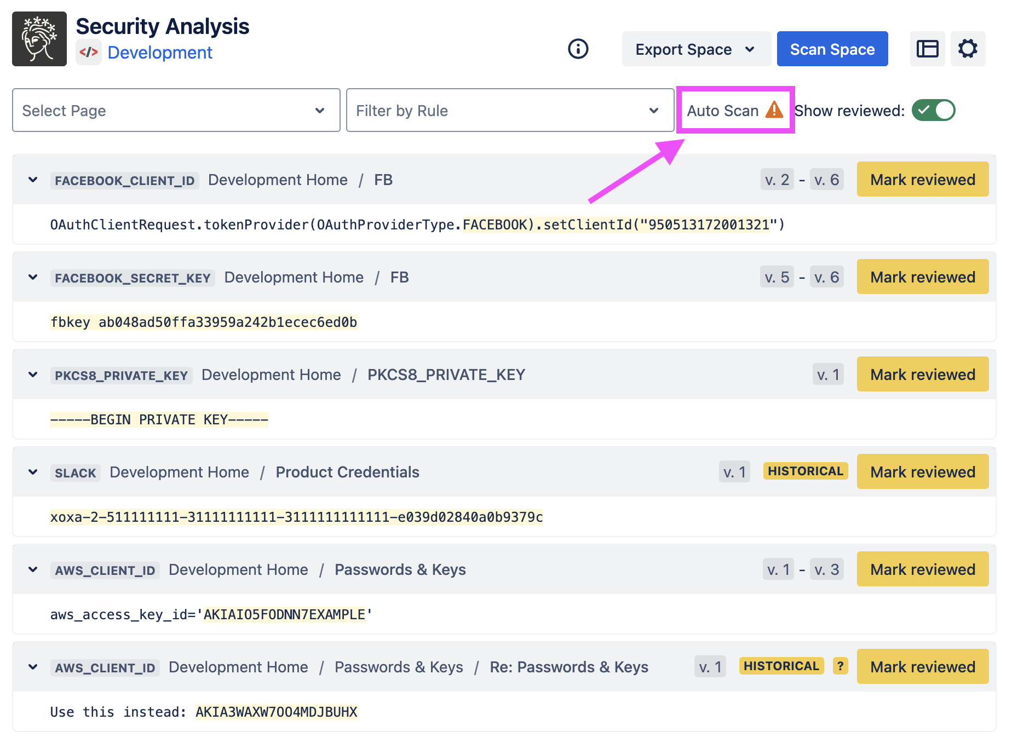
Task: Click the panel layout icon
Action: click(927, 49)
